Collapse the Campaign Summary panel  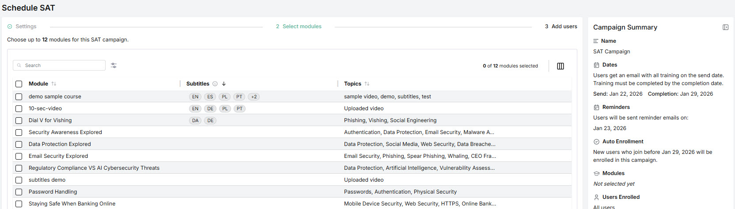point(725,27)
